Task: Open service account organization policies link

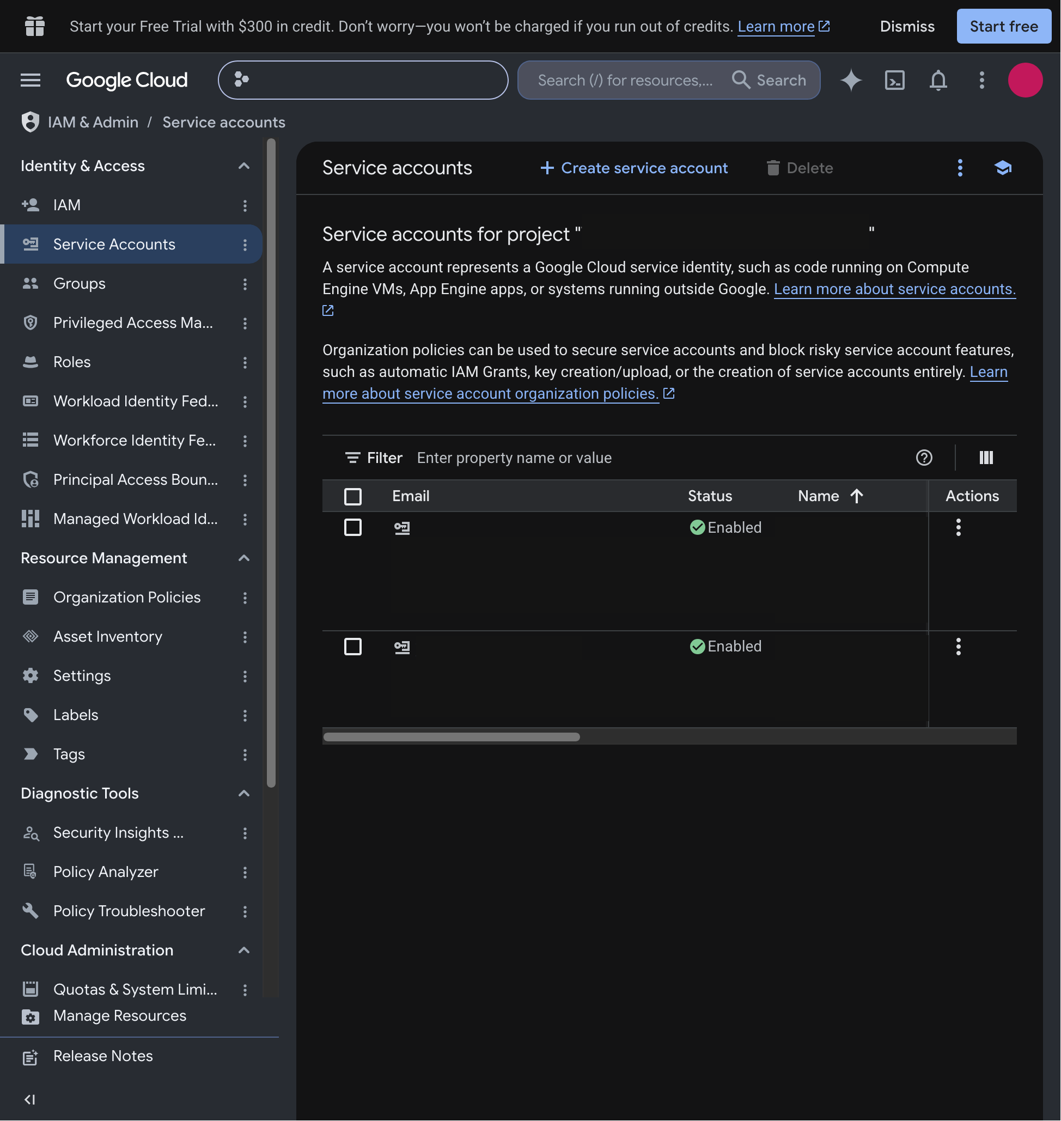Action: [490, 394]
